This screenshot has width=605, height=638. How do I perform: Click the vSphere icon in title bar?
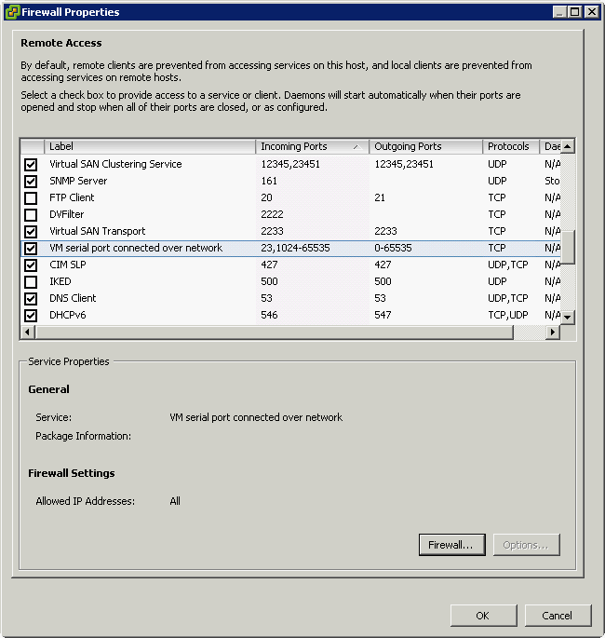[13, 12]
